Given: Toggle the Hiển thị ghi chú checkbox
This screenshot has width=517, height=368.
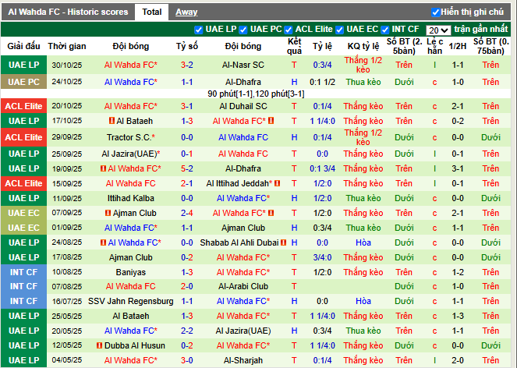Looking at the screenshot, I should pos(436,12).
